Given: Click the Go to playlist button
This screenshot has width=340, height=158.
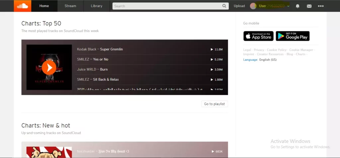Looking at the screenshot, I should (x=214, y=104).
